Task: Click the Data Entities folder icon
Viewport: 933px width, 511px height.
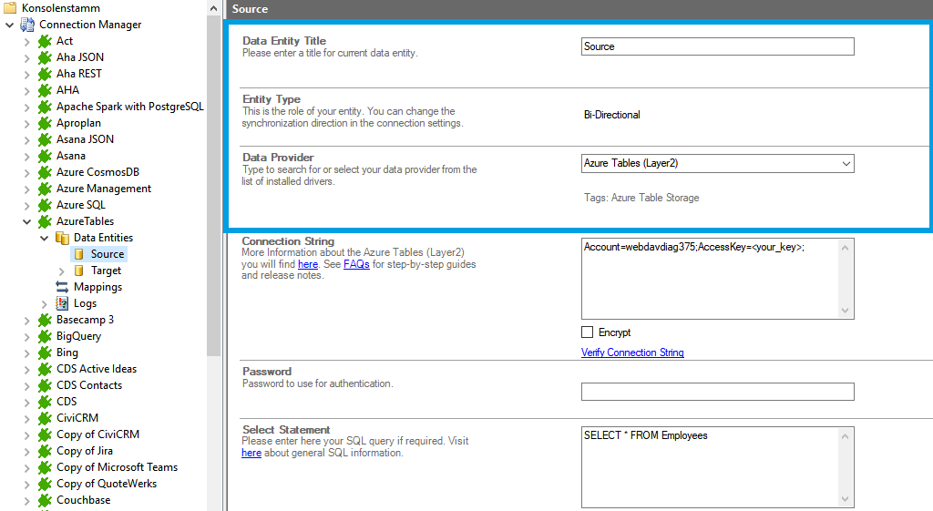Action: [62, 238]
